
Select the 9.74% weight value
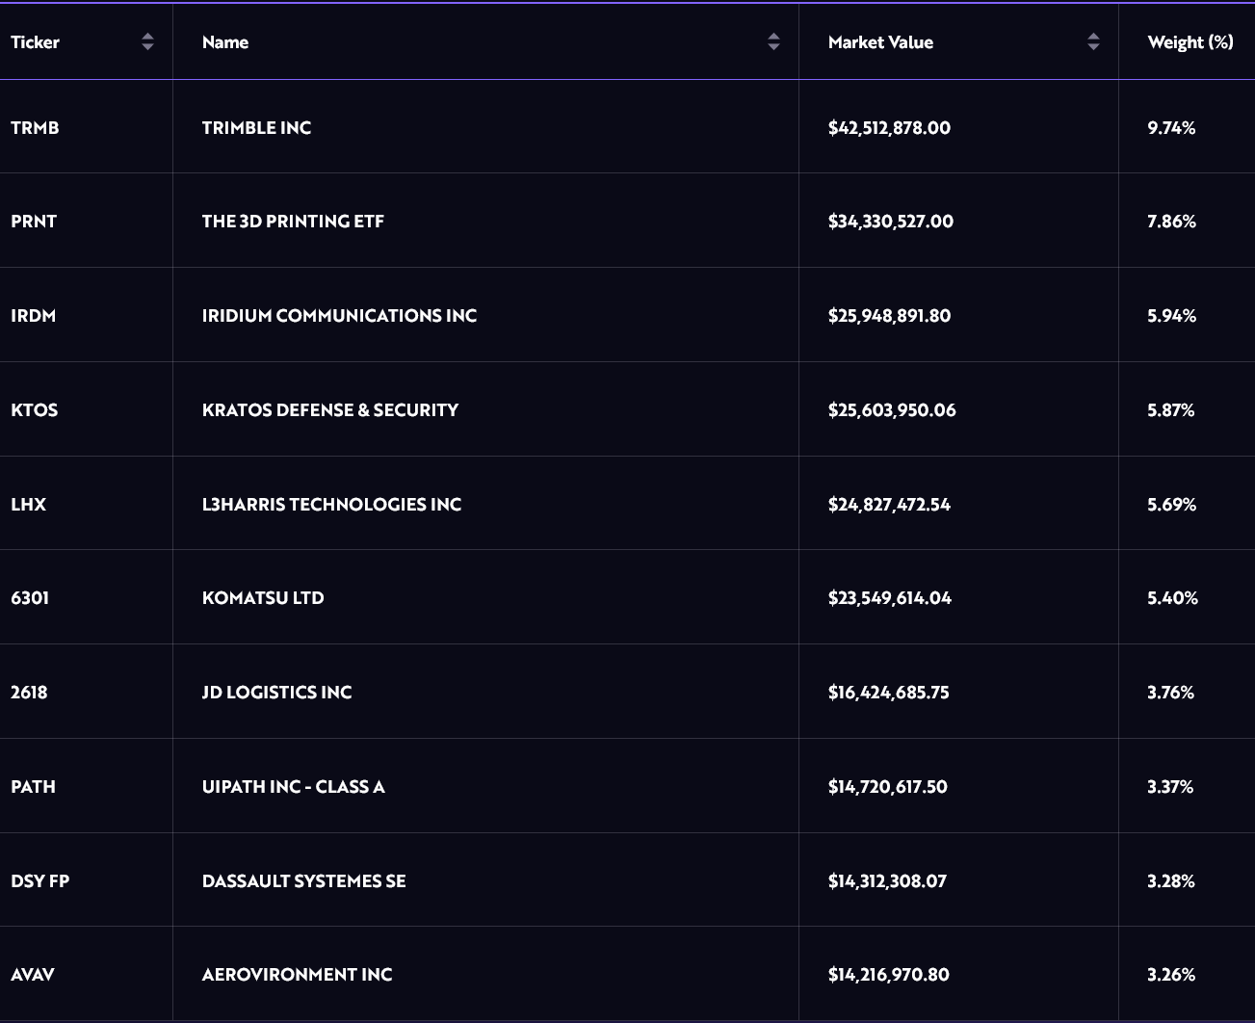(1171, 128)
